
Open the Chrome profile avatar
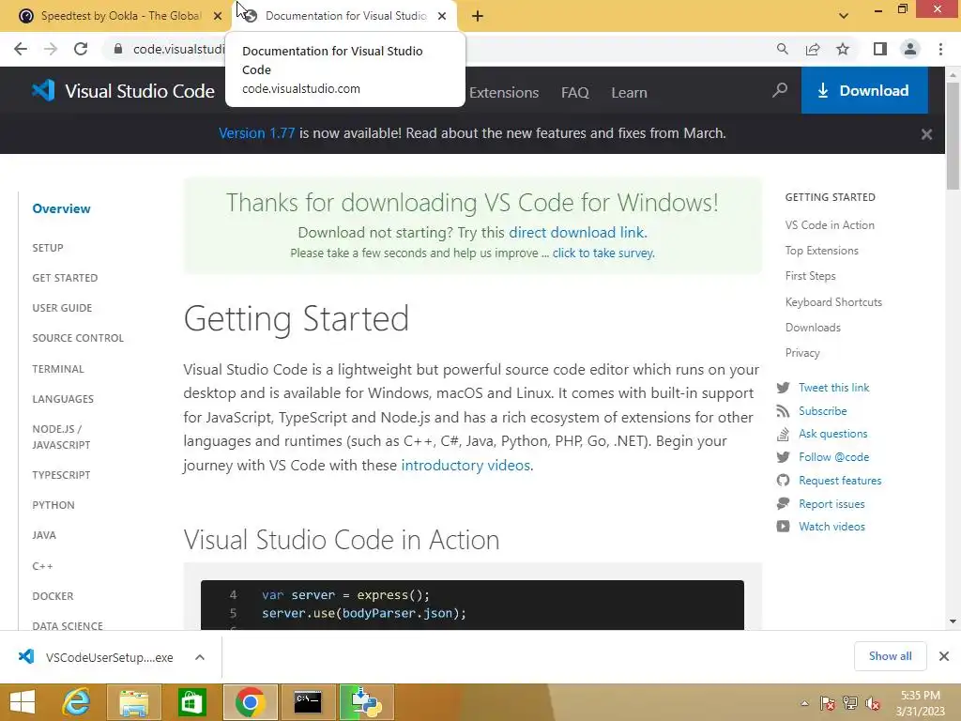910,49
